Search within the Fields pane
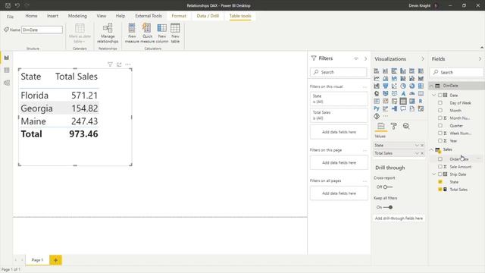The width and height of the screenshot is (485, 273). point(456,72)
